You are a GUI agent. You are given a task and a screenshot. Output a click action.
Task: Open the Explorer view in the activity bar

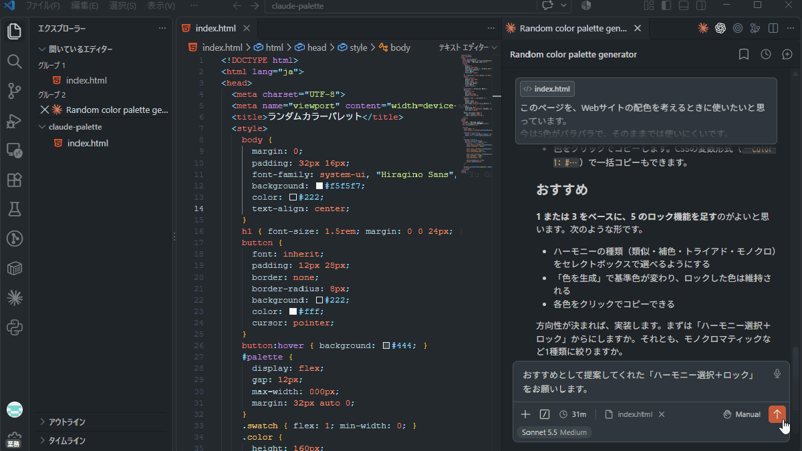[x=15, y=31]
